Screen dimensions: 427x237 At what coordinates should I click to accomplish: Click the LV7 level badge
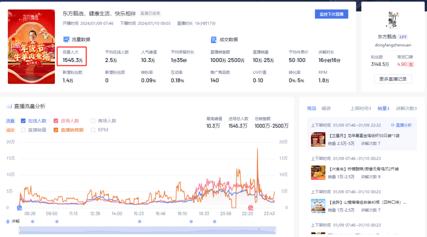pos(403,37)
